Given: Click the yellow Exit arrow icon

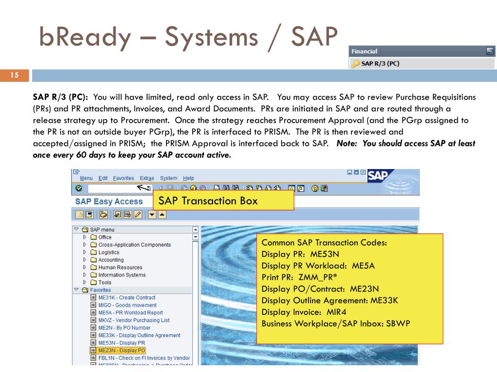Looking at the screenshot, I should pos(193,188).
